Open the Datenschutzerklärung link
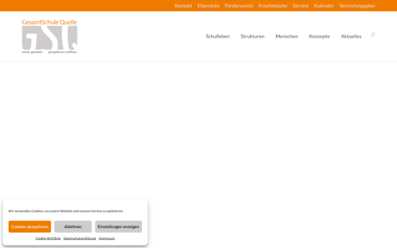This screenshot has width=397, height=248. click(80, 238)
